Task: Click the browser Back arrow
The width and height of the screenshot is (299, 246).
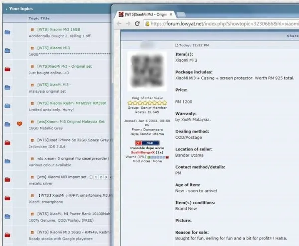Action: coord(119,23)
